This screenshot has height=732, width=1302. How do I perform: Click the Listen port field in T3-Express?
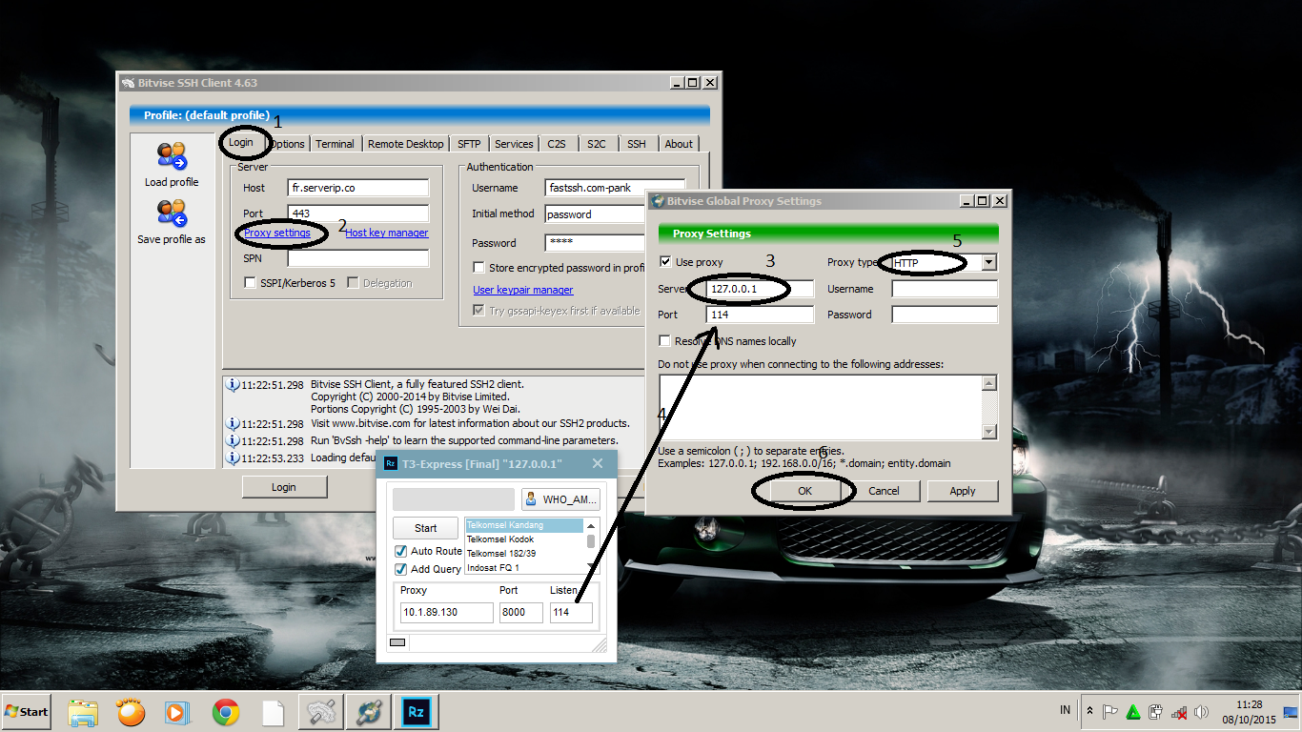(x=571, y=613)
